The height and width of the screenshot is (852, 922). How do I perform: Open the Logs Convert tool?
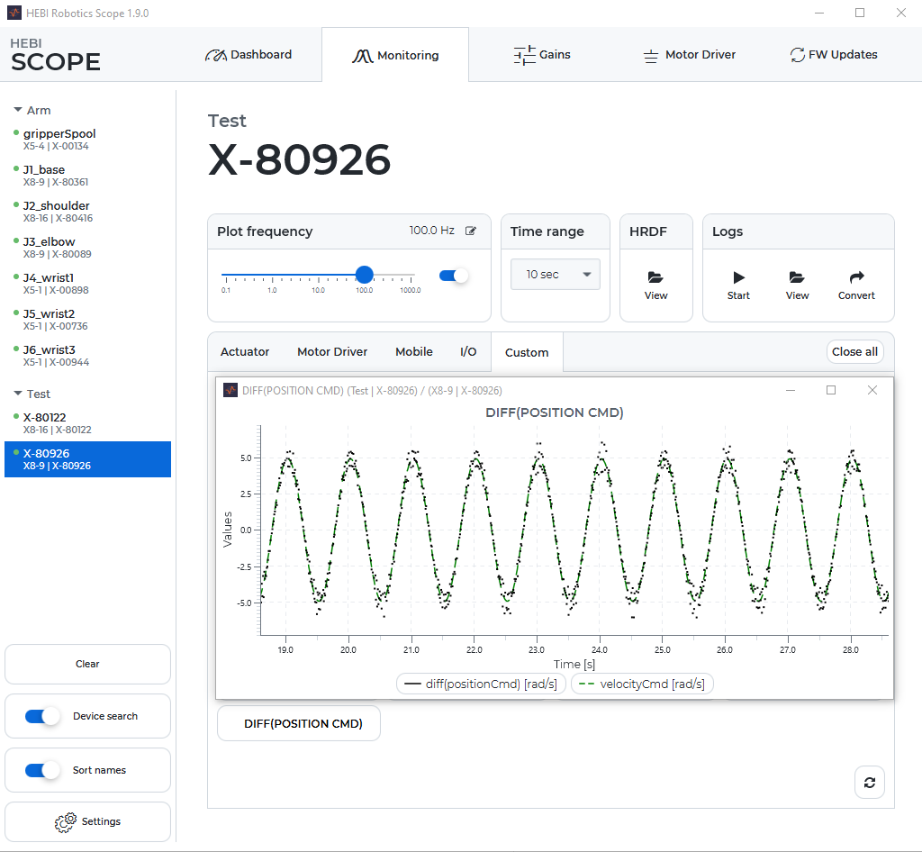click(x=855, y=279)
